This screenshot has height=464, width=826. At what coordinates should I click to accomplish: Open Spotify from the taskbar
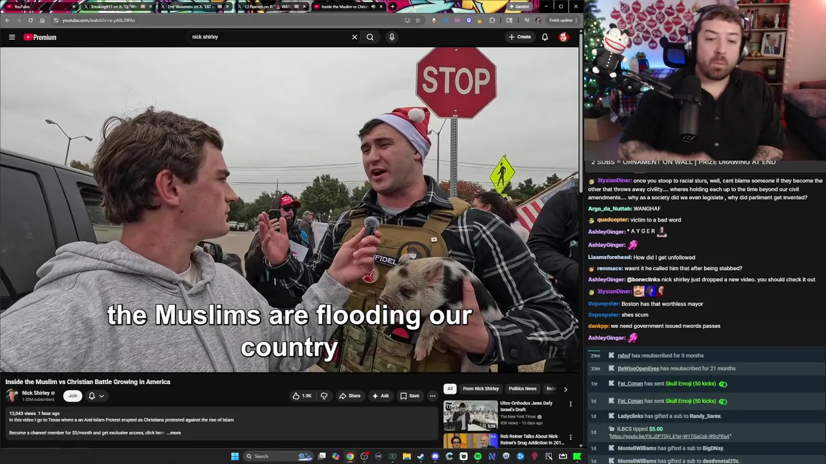click(478, 456)
